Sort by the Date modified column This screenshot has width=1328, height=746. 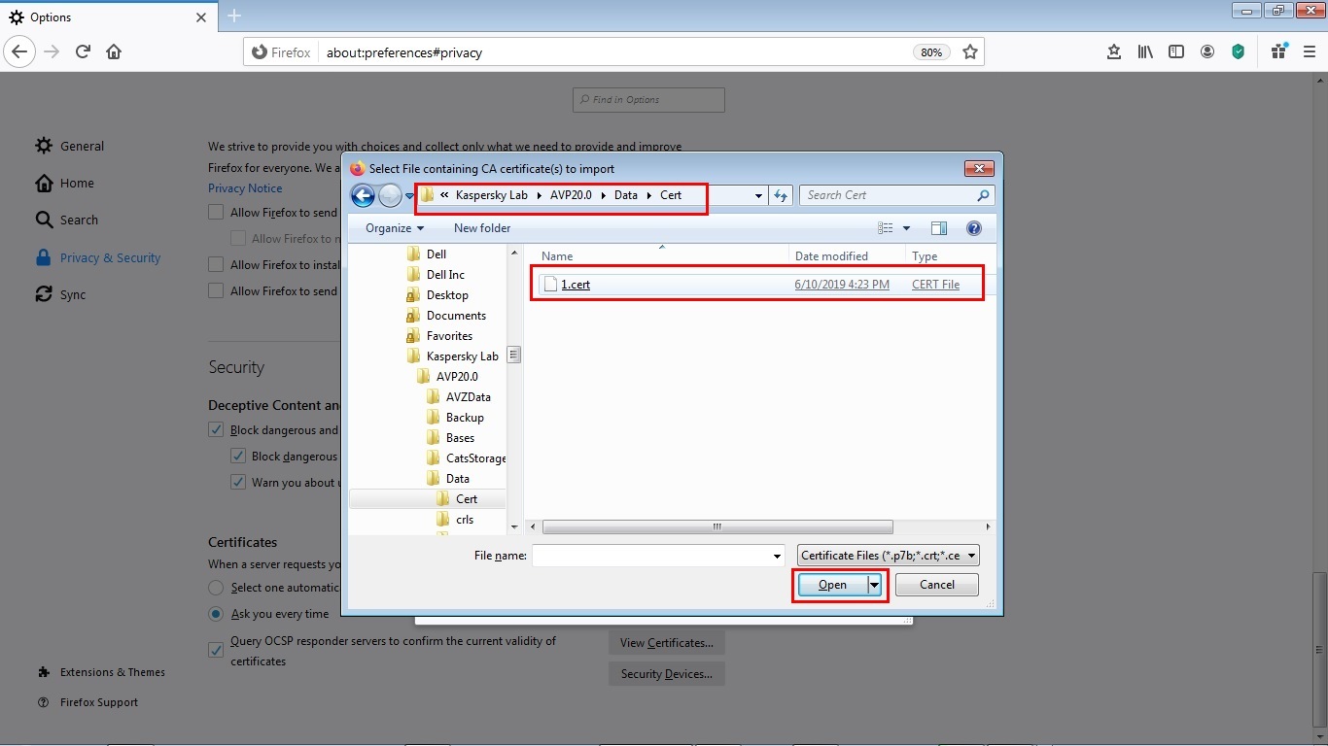point(831,256)
